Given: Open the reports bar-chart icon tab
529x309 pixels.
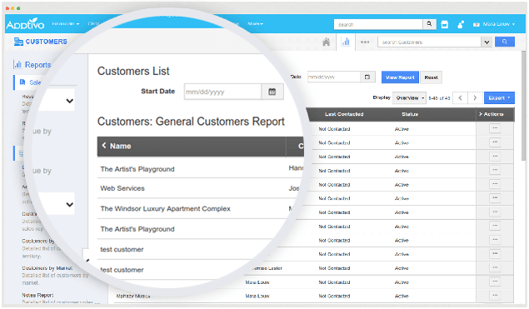Looking at the screenshot, I should pos(346,42).
